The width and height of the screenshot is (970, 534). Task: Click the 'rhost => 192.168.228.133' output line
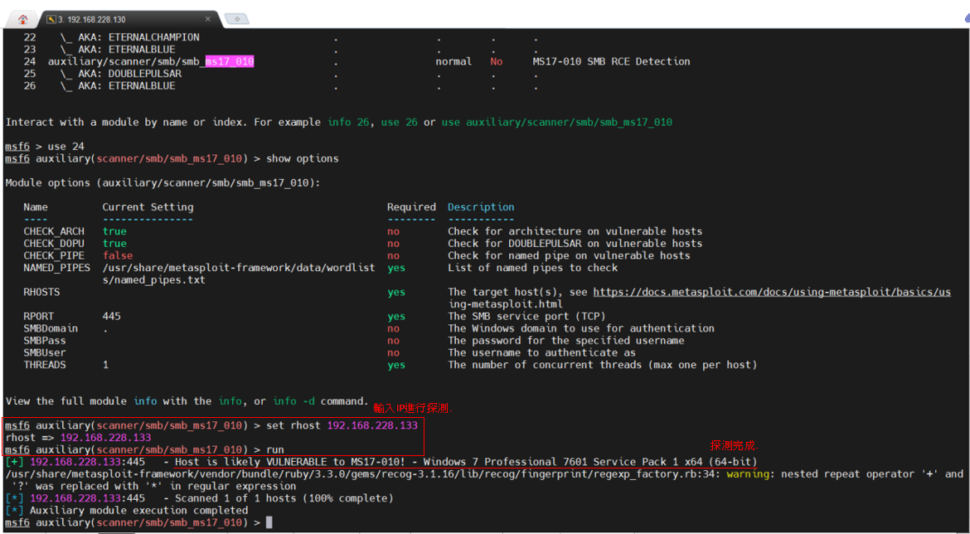click(x=78, y=438)
